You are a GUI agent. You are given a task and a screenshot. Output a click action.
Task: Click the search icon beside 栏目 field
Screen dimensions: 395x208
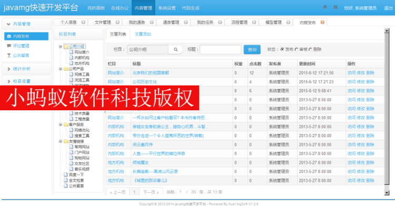[175, 49]
